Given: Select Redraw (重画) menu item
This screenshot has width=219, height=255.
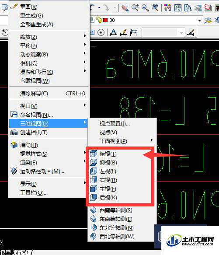Looking at the screenshot, I should (x=49, y=7).
